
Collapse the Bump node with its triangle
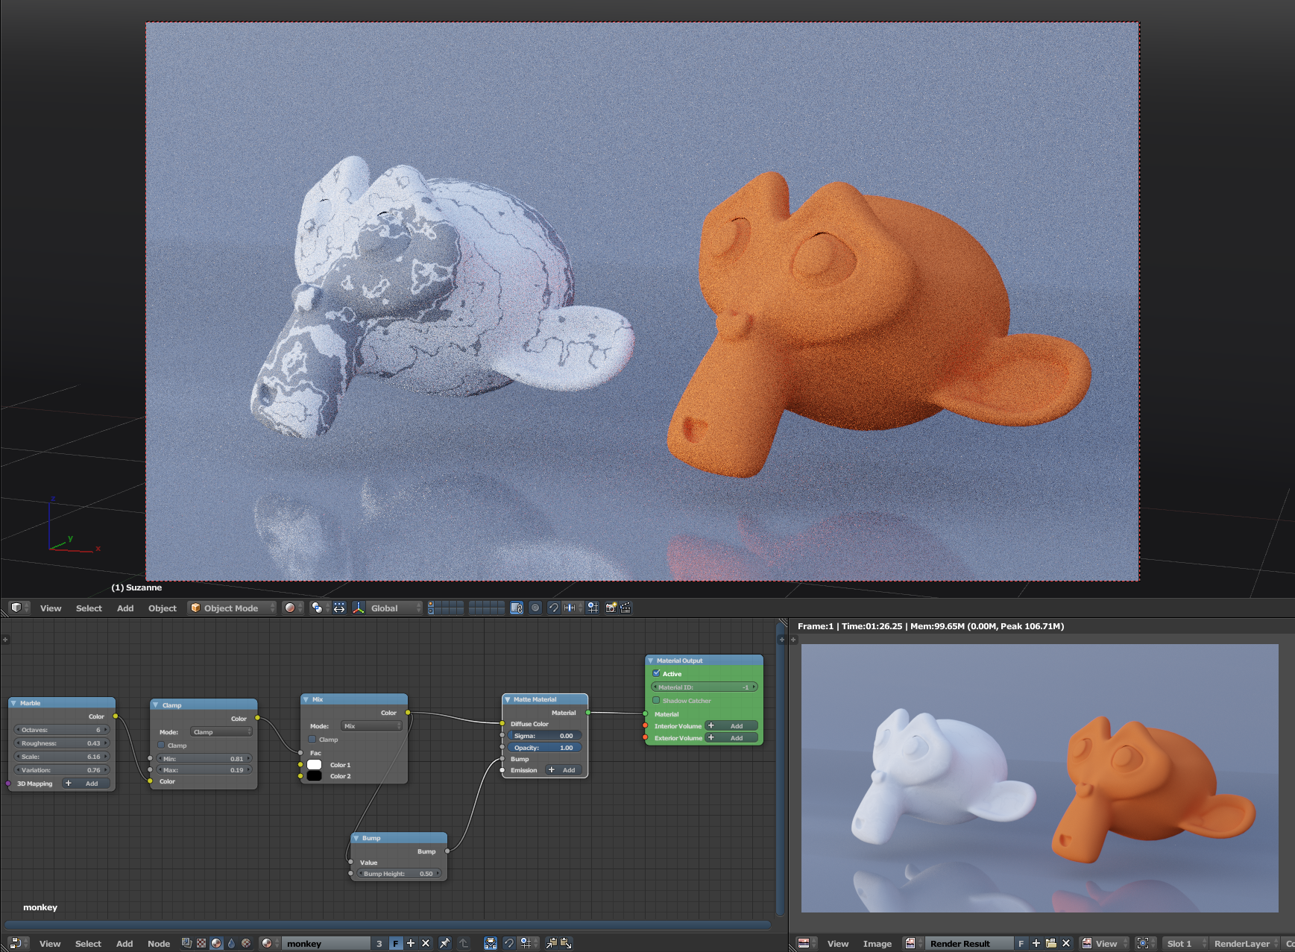(356, 838)
